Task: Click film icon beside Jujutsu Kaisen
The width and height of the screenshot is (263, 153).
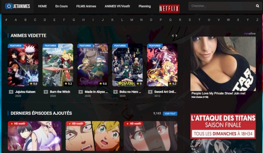Action: click(x=11, y=92)
